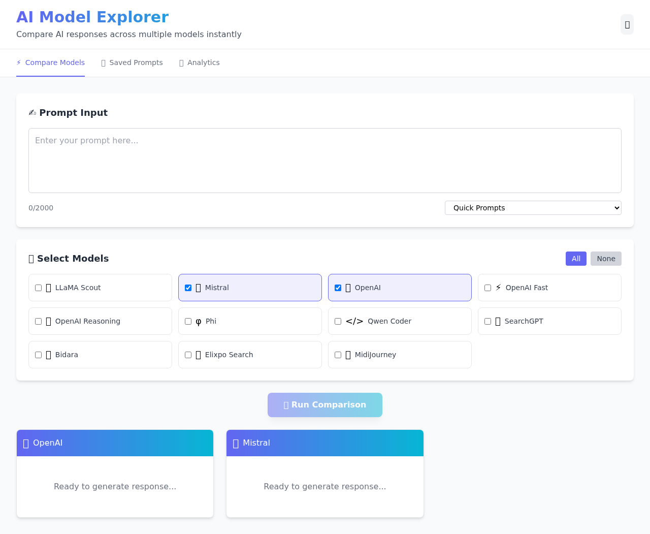Click the pen icon beside Prompt Input heading
This screenshot has height=534, width=650.
[32, 112]
